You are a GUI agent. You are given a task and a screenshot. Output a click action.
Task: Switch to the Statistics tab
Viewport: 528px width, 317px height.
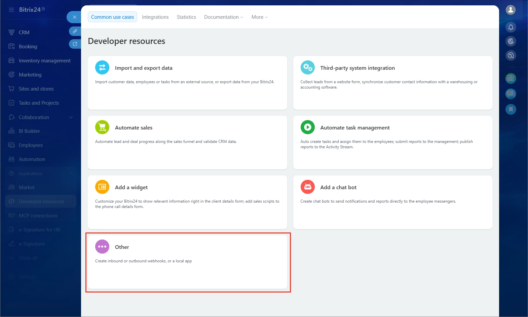(x=186, y=17)
